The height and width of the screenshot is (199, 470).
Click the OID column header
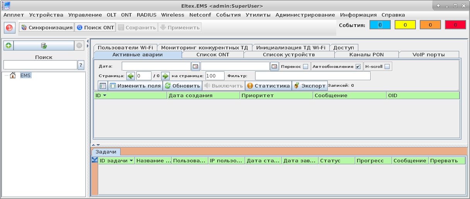point(423,95)
